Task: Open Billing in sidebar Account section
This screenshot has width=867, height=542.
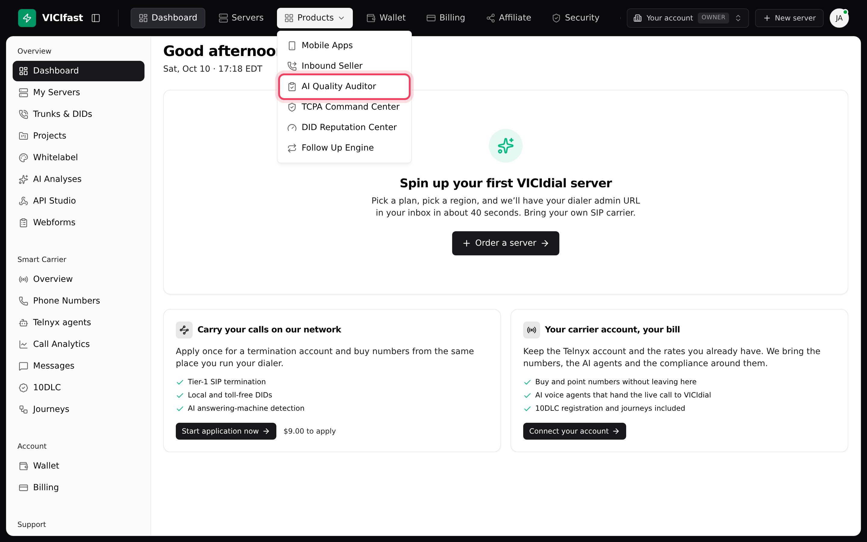Action: tap(79, 487)
